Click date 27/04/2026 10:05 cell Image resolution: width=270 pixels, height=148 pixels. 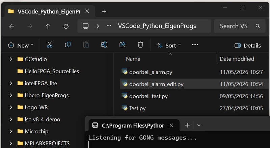pyautogui.click(x=241, y=108)
